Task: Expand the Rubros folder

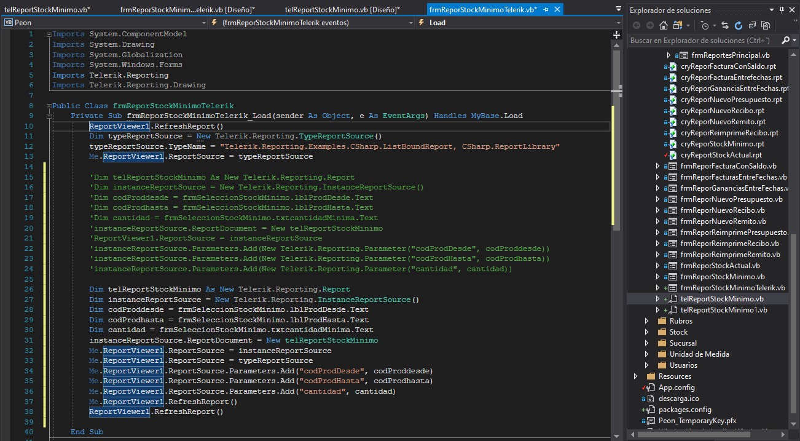Action: click(x=646, y=321)
